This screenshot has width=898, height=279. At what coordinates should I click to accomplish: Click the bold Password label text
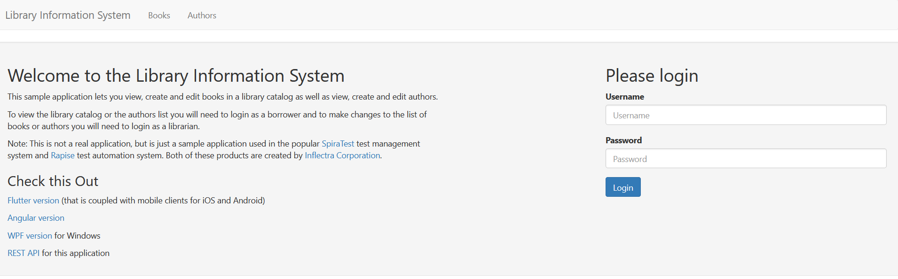[623, 140]
